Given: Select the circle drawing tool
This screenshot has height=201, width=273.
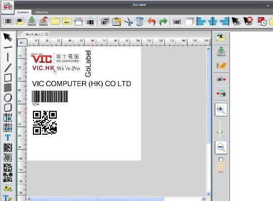Looking at the screenshot, I should point(8,98).
